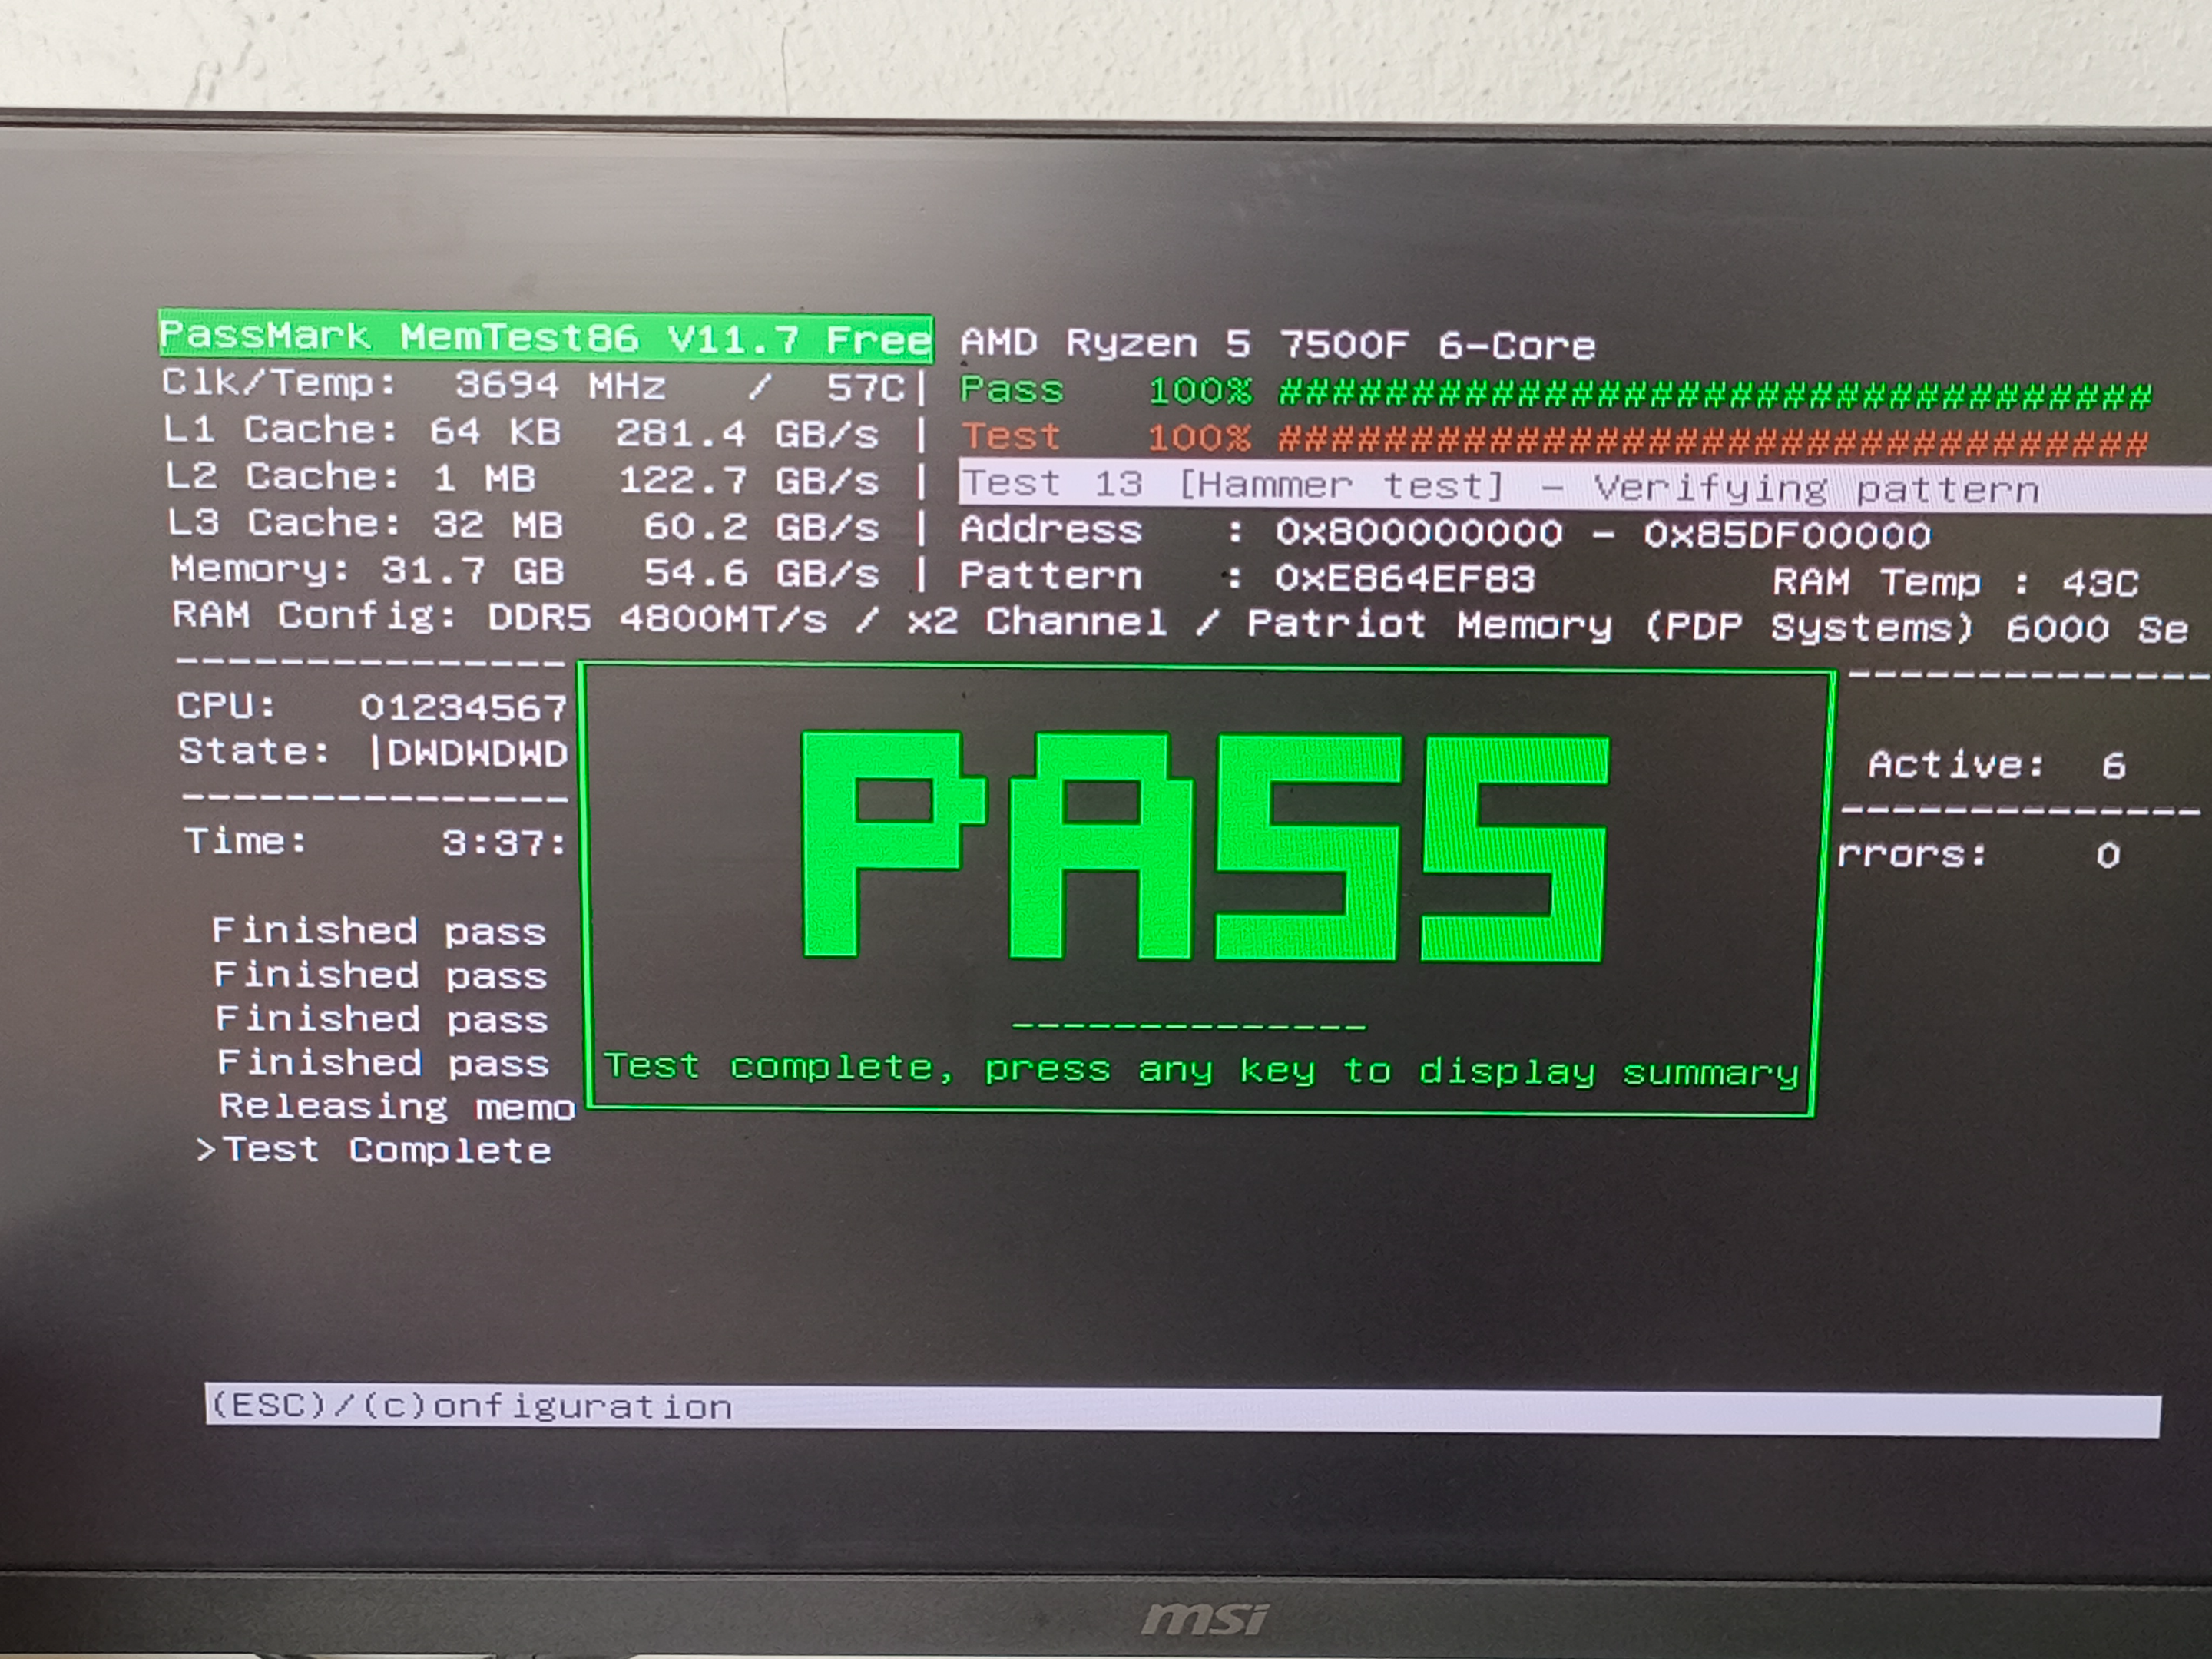Click the '0x800000000' start address

tap(1418, 533)
